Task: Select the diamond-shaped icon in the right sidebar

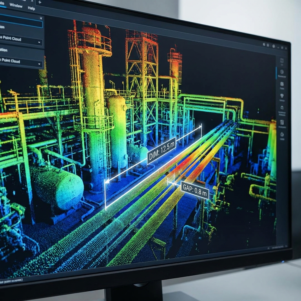Action: [282, 96]
